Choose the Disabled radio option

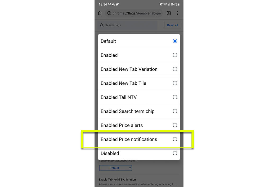coord(139,153)
